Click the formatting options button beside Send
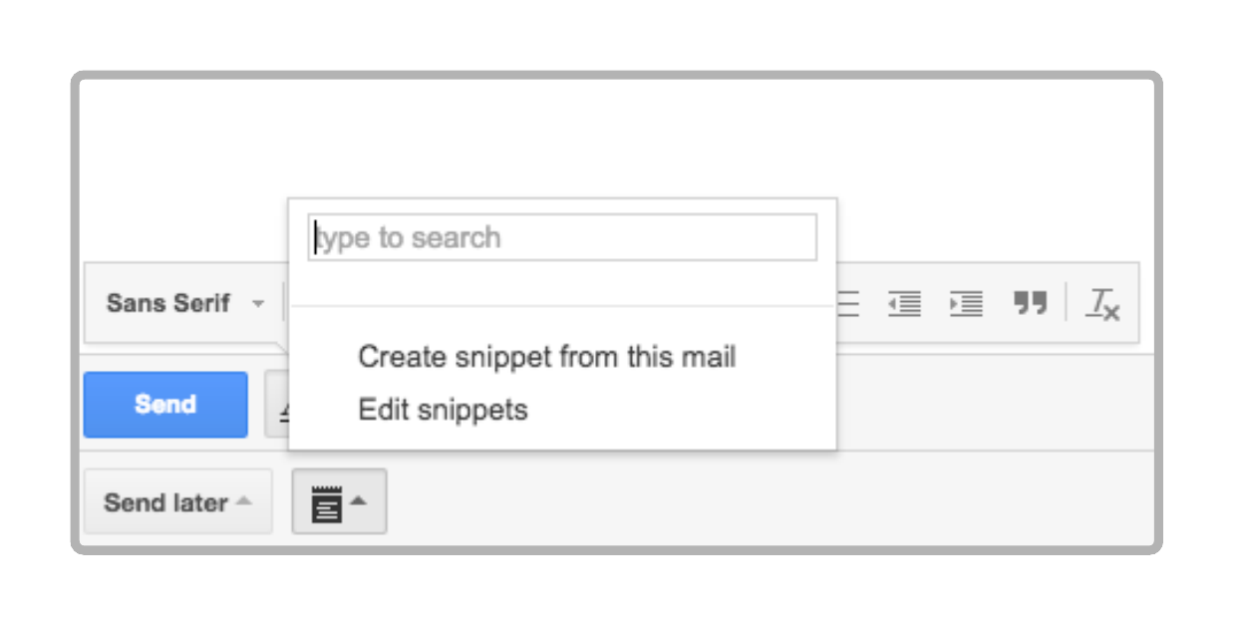 click(276, 405)
